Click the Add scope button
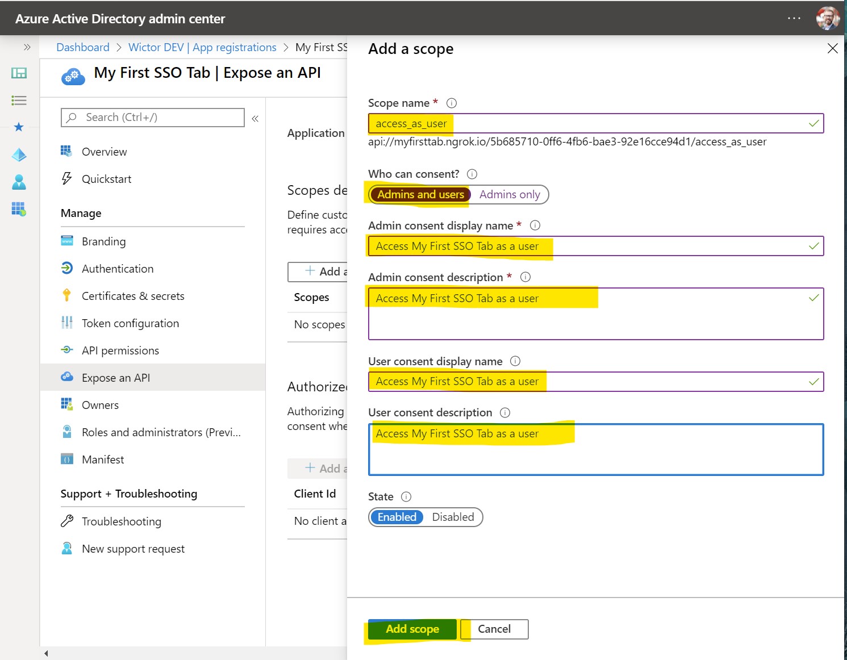Image resolution: width=847 pixels, height=660 pixels. [x=412, y=629]
